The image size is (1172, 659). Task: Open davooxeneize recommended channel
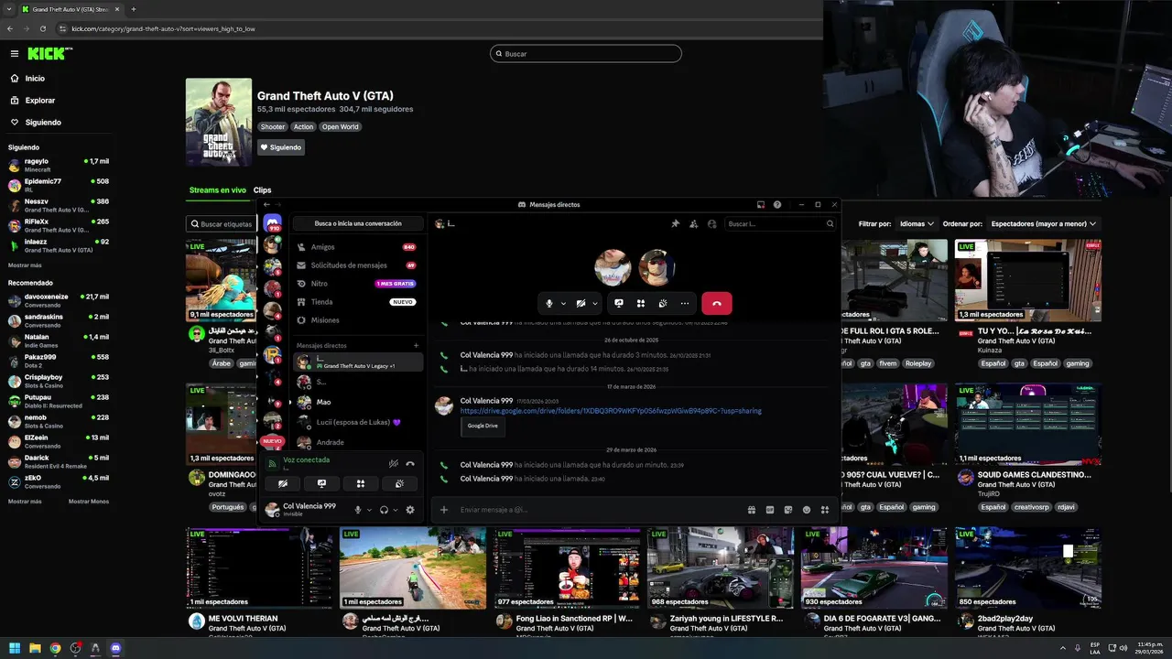click(x=59, y=300)
